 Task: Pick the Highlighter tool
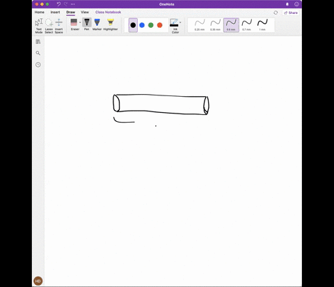111,24
